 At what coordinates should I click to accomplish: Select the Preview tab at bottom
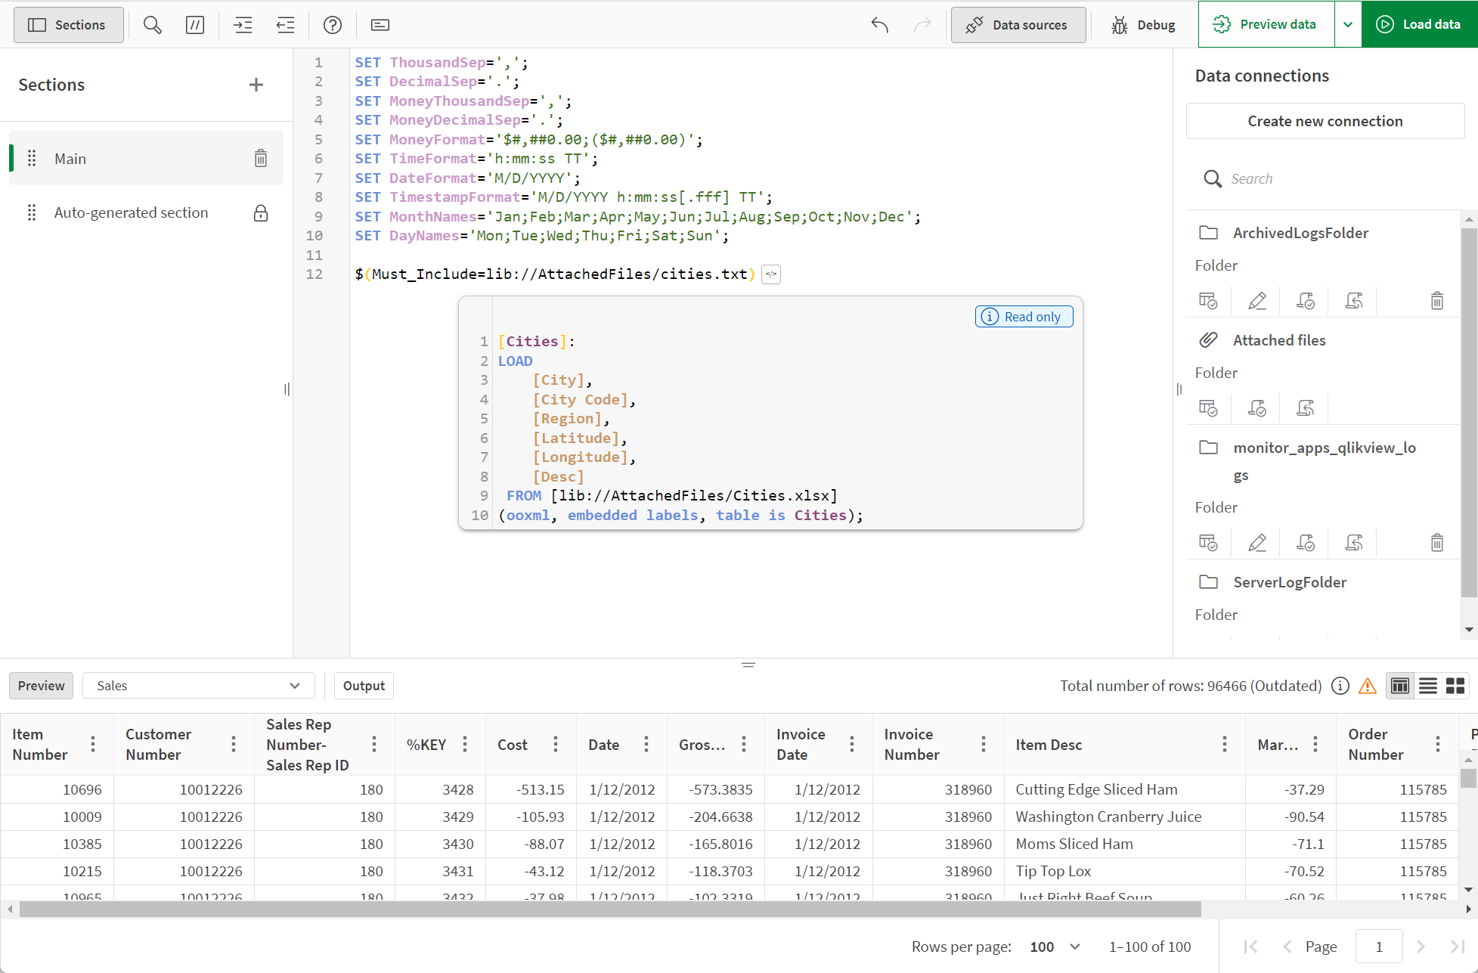(42, 685)
